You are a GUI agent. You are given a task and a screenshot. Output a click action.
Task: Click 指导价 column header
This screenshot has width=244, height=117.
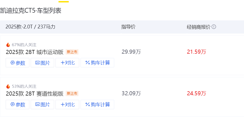(128, 27)
